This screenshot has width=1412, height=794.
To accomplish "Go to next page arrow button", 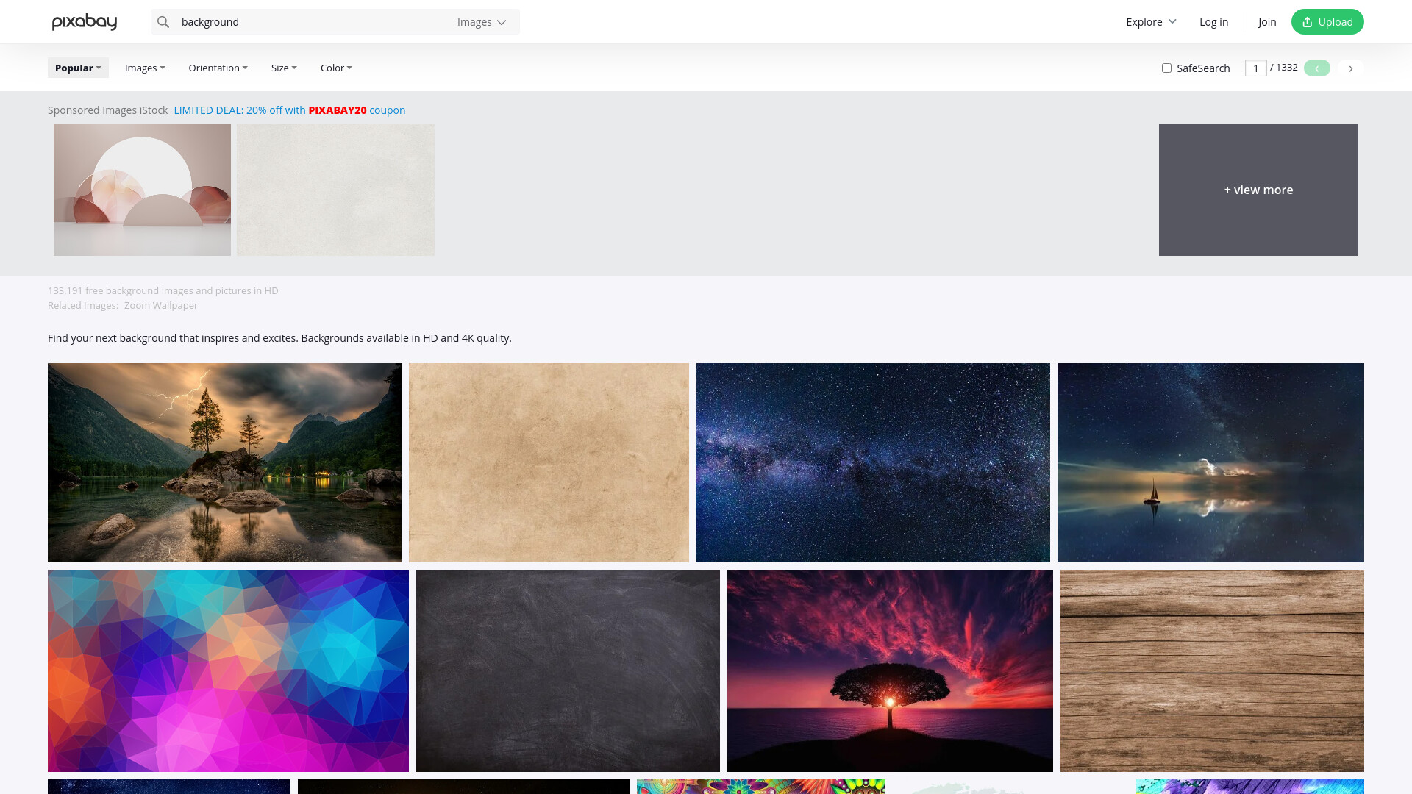I will [1351, 68].
